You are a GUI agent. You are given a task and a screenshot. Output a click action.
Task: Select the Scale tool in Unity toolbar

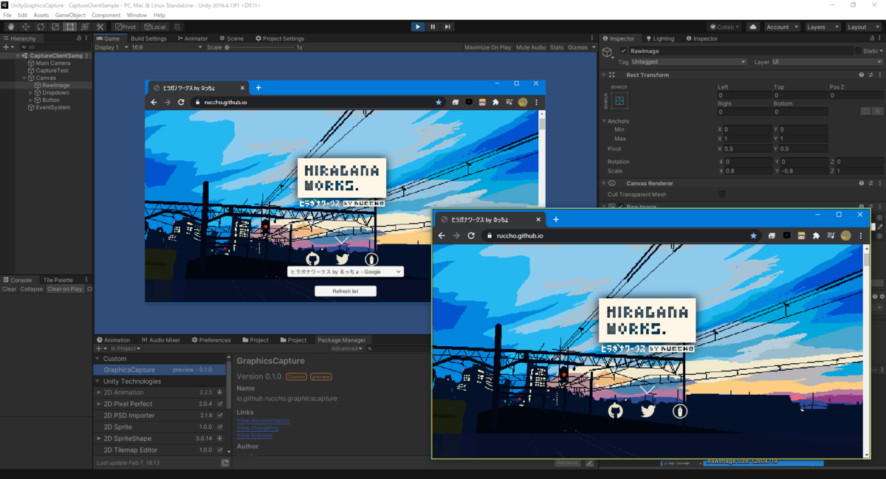click(x=55, y=27)
